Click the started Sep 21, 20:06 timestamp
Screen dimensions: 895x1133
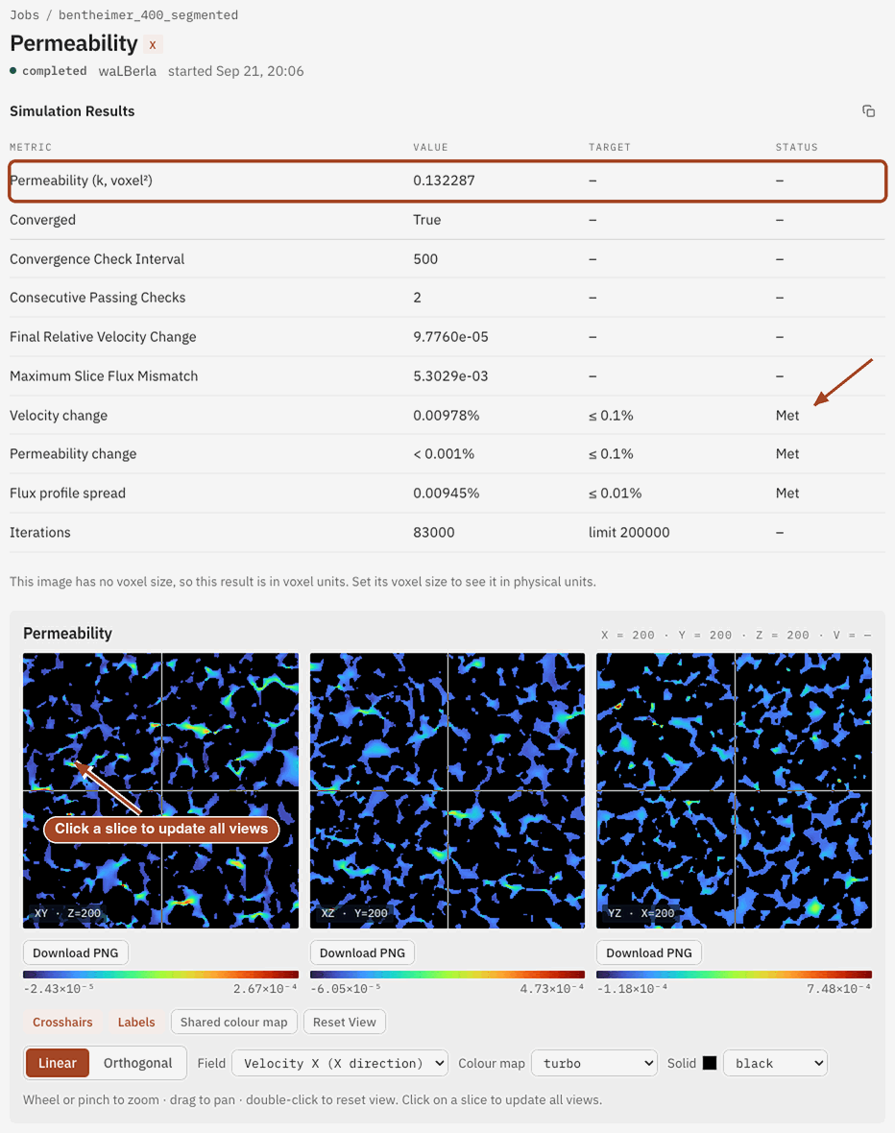235,71
